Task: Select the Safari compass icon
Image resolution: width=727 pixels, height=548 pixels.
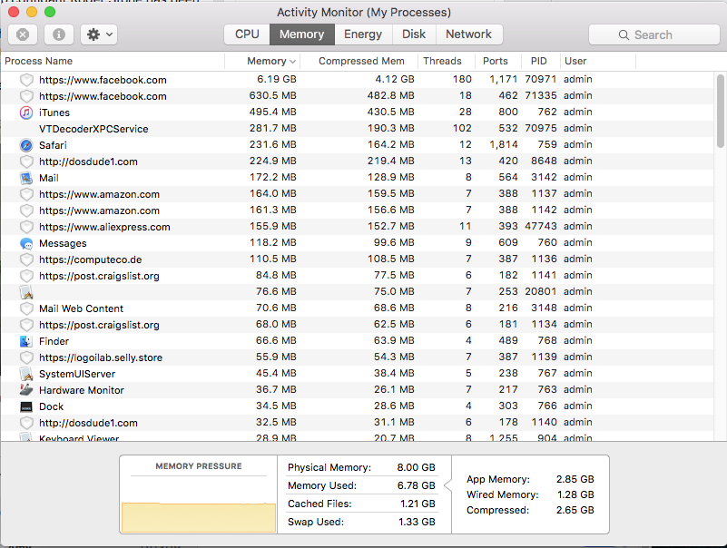Action: 26,145
